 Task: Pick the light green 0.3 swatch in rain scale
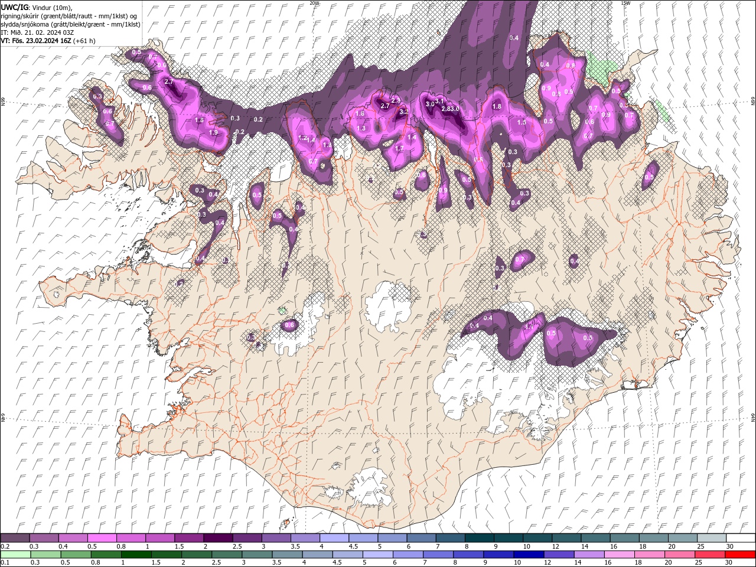point(45,555)
